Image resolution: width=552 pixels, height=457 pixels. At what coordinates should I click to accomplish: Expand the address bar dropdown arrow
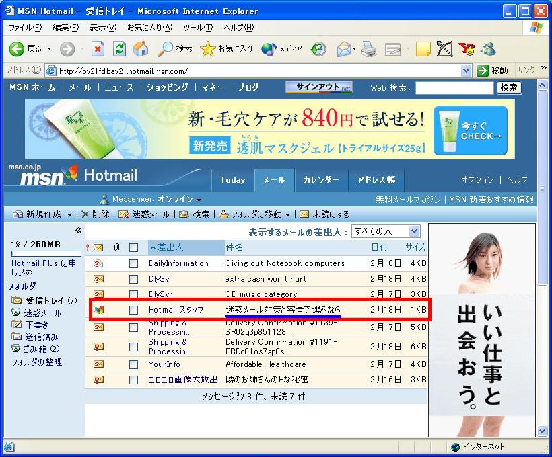coord(466,71)
